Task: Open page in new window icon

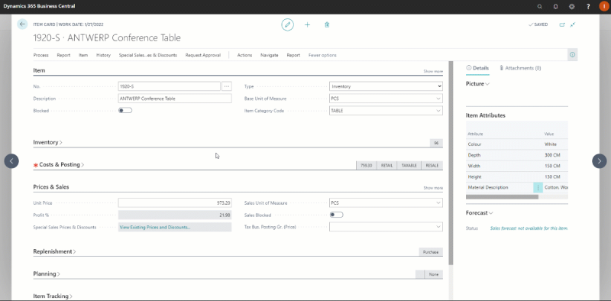Action: pyautogui.click(x=562, y=24)
